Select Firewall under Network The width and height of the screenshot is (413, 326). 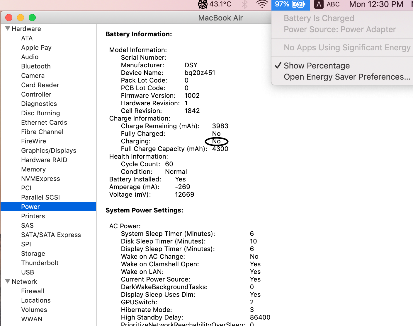pos(33,291)
